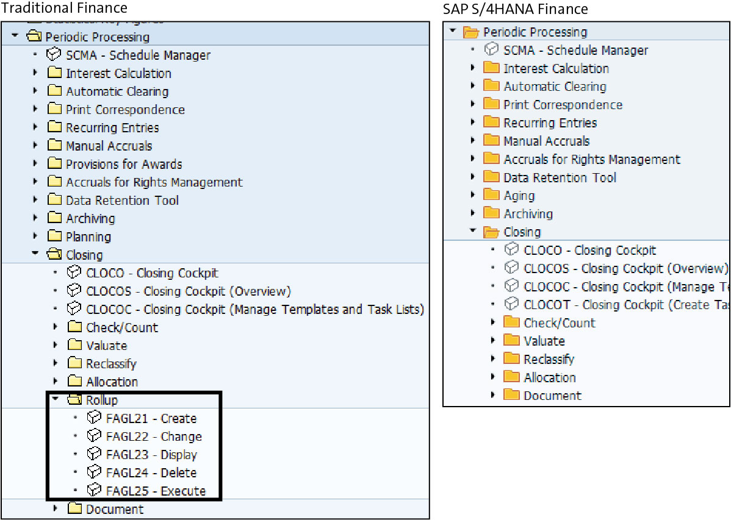Expand Interest Calculation in Traditional Finance
731x520 pixels.
pos(35,73)
